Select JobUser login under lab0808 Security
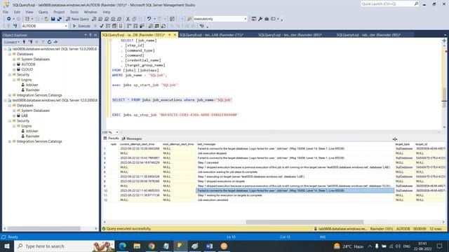Viewport: 449px width, 252px height. click(32, 85)
